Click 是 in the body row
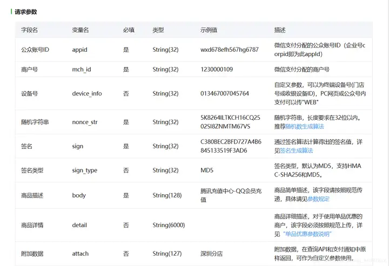 pos(126,195)
